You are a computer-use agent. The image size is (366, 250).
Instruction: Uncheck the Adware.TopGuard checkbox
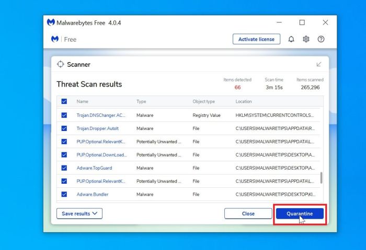click(64, 168)
